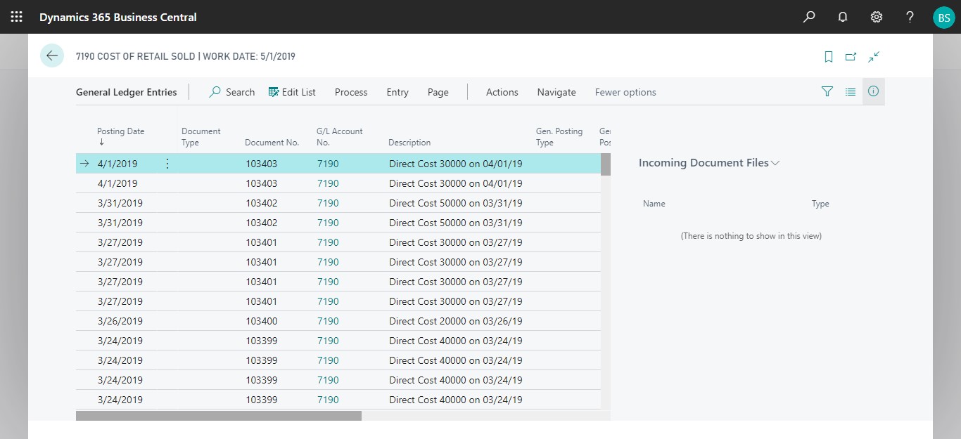Open page in new window icon
Screen dimensions: 961x439
click(x=851, y=57)
